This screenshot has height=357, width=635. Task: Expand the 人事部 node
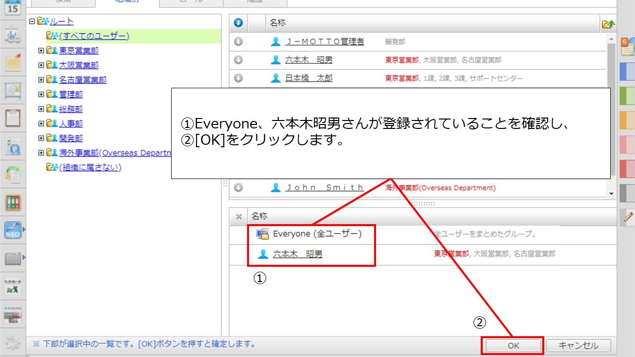pos(41,123)
